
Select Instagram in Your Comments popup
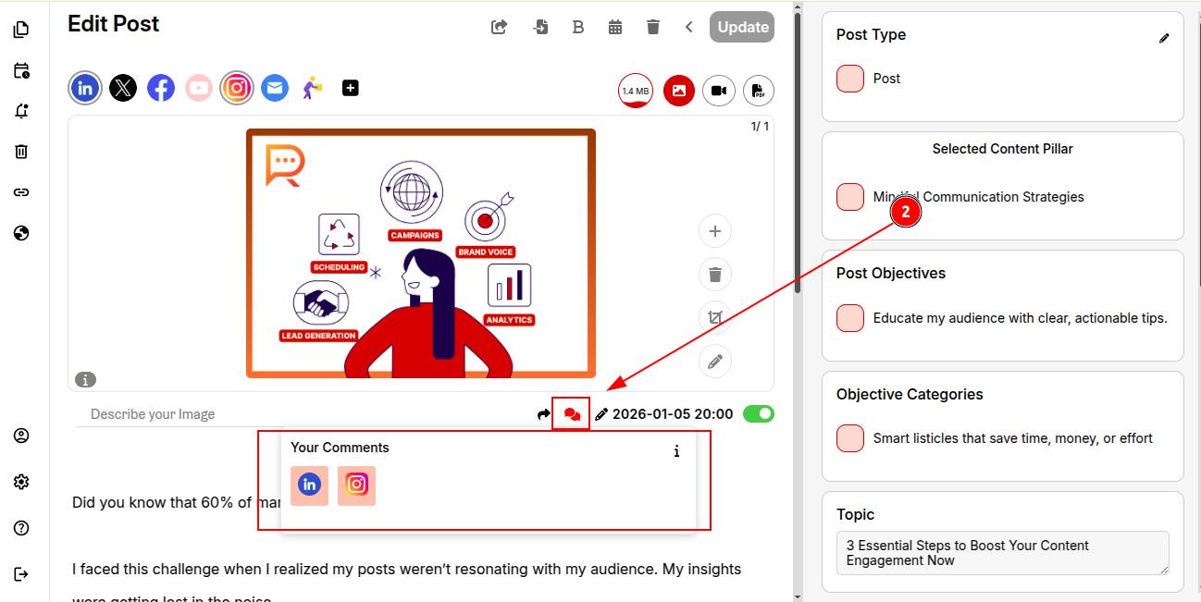click(356, 485)
